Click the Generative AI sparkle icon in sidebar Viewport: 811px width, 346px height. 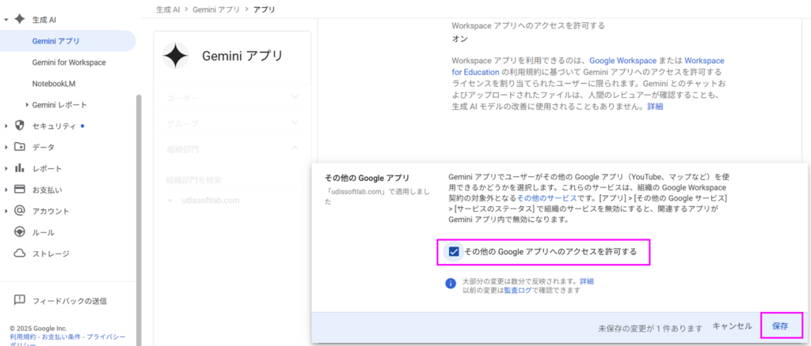[x=20, y=19]
